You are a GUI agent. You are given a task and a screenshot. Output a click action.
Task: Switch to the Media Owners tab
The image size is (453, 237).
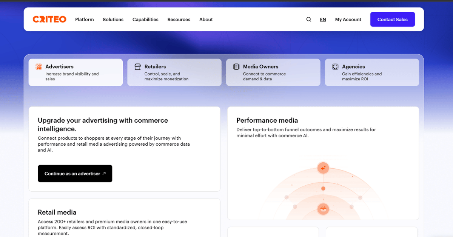[x=273, y=72]
